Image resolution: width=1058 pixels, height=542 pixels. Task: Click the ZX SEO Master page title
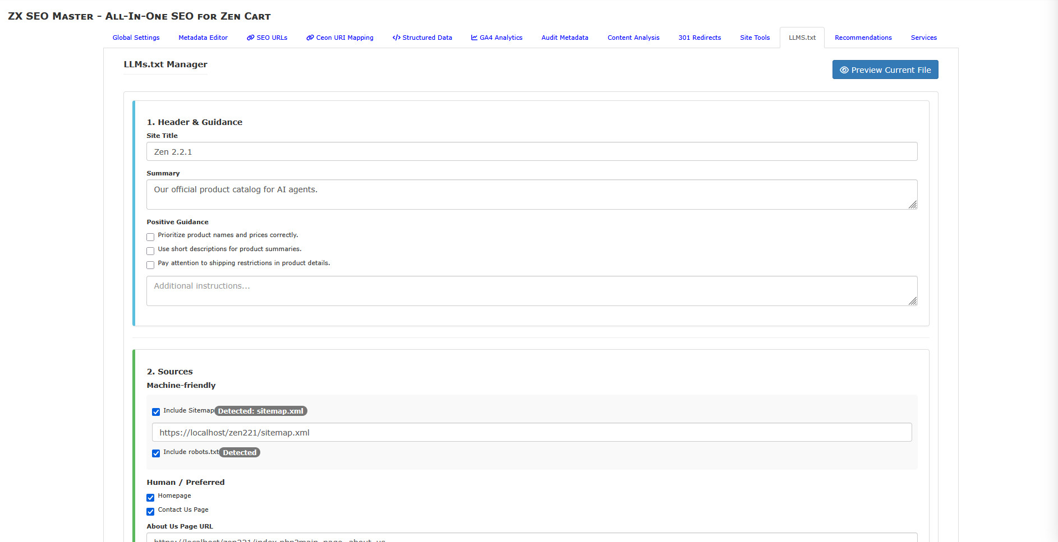[x=139, y=16]
